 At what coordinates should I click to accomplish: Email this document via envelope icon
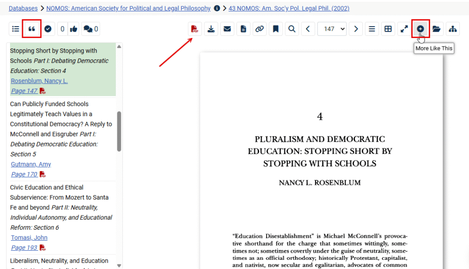[x=227, y=29]
